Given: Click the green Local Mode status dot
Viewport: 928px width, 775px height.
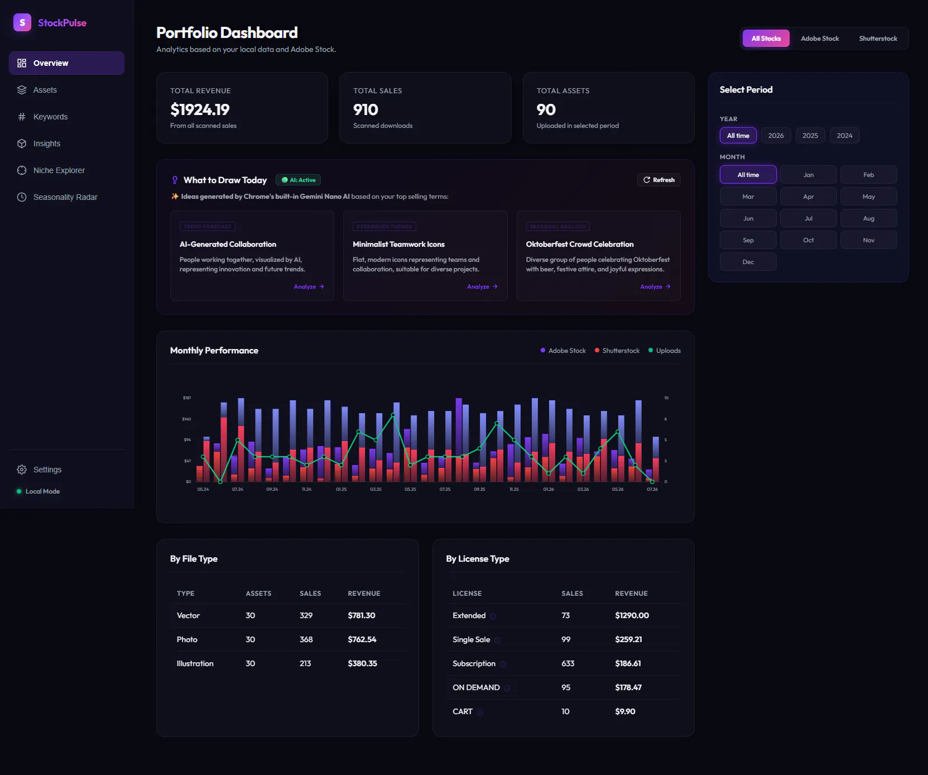Looking at the screenshot, I should (19, 491).
